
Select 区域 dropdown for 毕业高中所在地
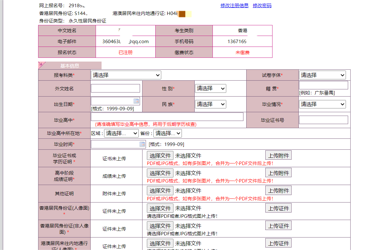click(x=121, y=133)
